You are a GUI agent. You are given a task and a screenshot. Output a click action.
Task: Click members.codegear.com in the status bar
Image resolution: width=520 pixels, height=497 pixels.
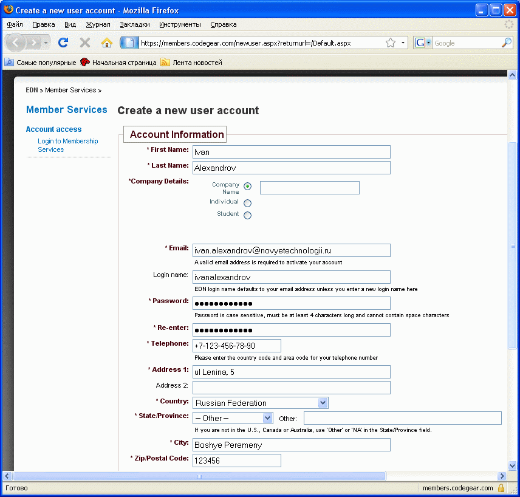pyautogui.click(x=457, y=488)
